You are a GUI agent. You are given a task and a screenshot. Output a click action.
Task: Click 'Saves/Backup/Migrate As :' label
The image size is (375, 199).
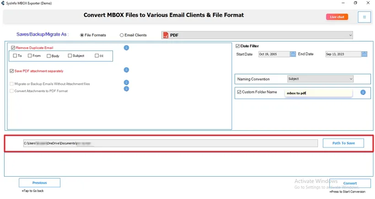click(43, 35)
